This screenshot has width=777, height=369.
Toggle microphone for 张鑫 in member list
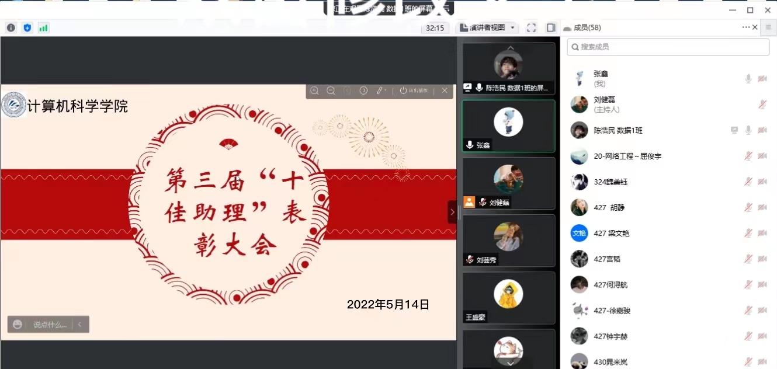pyautogui.click(x=748, y=79)
